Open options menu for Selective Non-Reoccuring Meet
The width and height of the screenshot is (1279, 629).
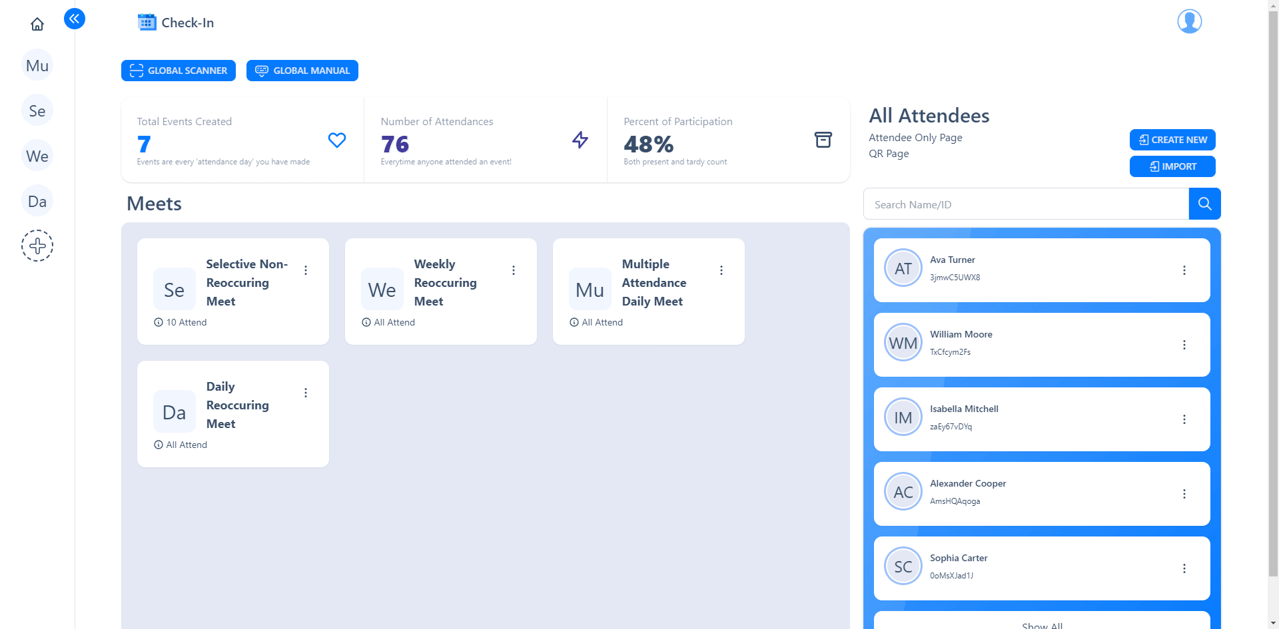pos(306,270)
